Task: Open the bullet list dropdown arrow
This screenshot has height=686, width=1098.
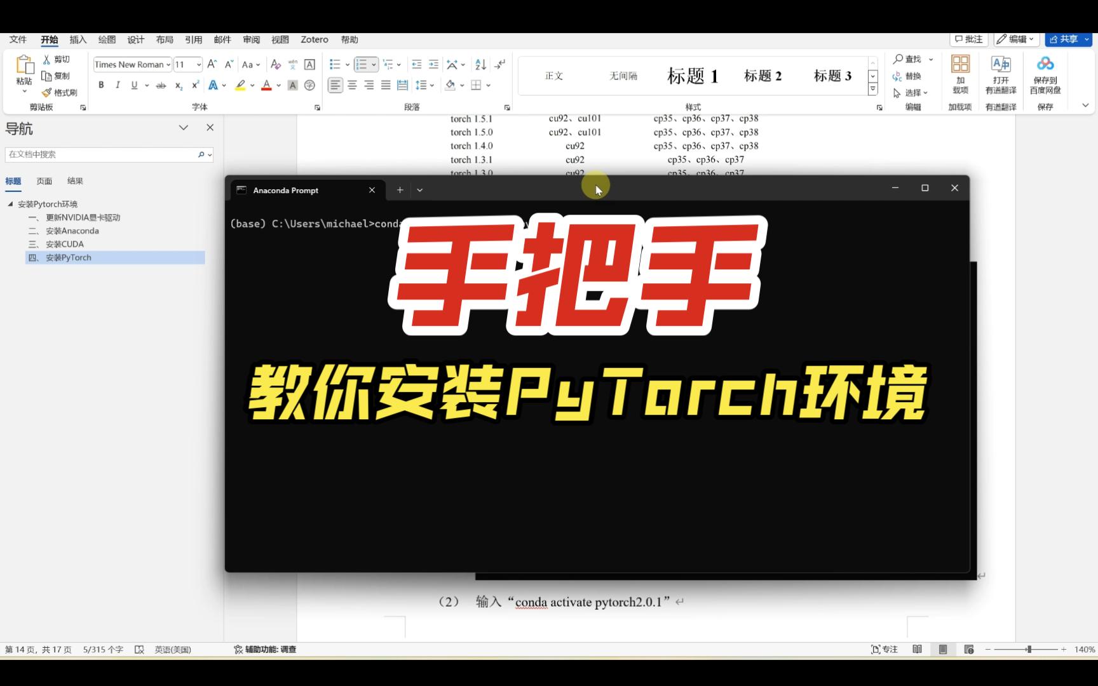Action: tap(348, 64)
